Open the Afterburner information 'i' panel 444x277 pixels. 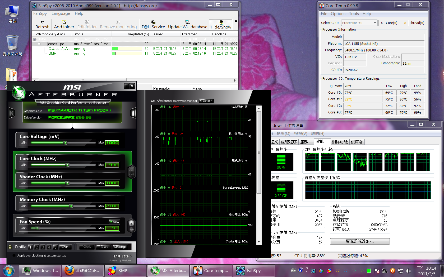(x=133, y=113)
